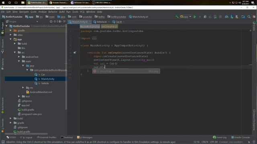This screenshot has width=257, height=144.
Task: Collapse the src folder
Action: tap(15, 52)
